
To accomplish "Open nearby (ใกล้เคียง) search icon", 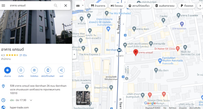I will (34, 70).
